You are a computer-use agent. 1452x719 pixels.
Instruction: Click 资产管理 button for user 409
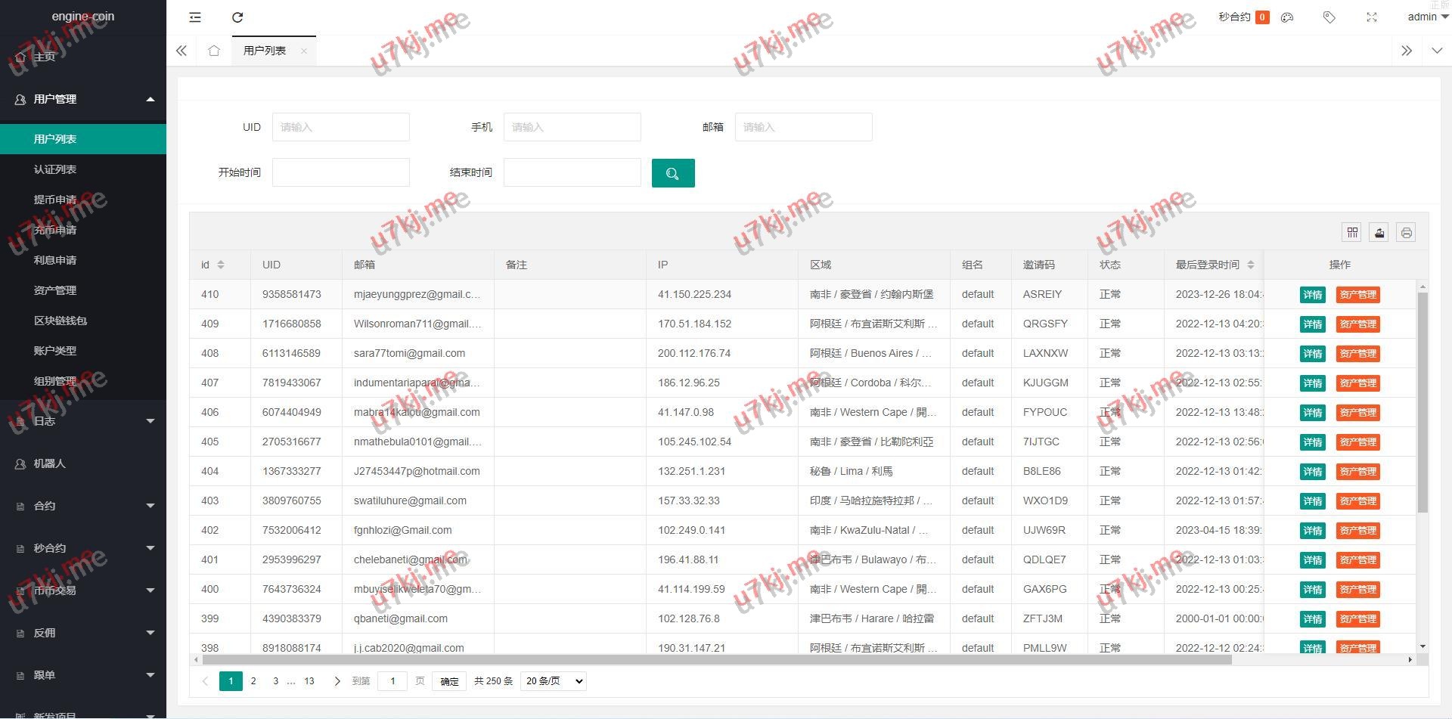point(1357,324)
